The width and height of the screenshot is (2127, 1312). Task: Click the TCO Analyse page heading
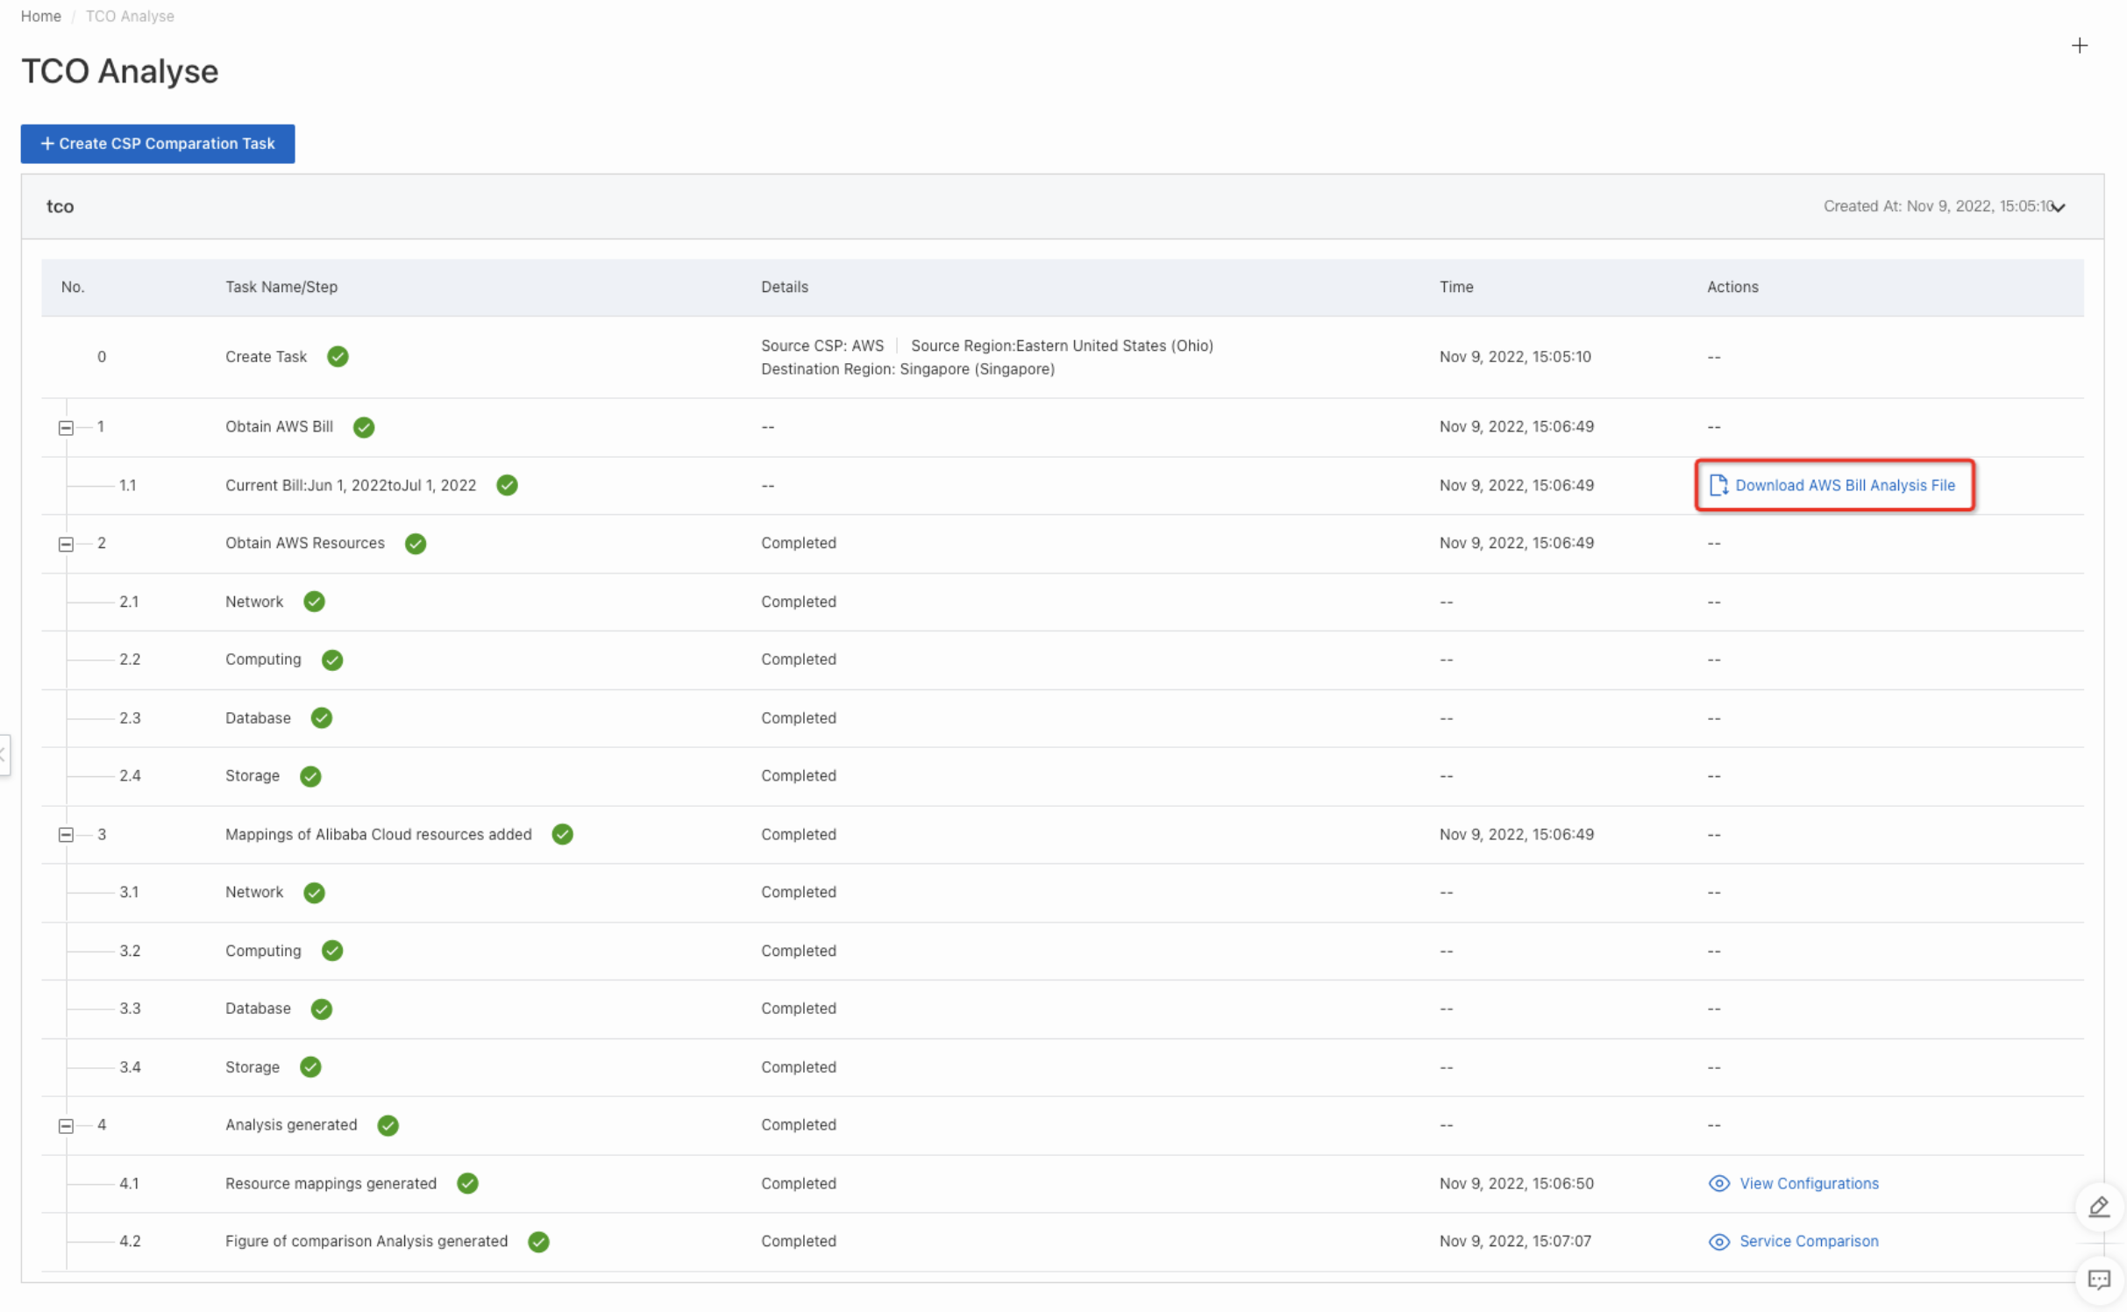120,71
